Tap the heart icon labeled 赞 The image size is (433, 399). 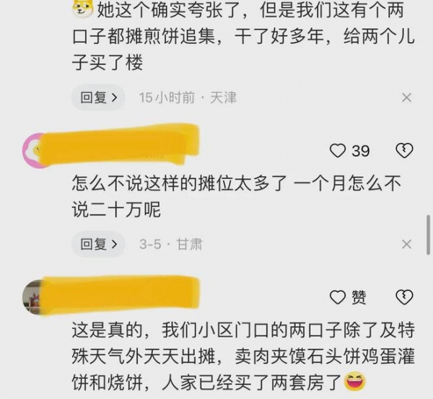tap(338, 297)
